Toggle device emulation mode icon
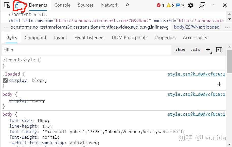This screenshot has width=232, height=147. point(18,6)
